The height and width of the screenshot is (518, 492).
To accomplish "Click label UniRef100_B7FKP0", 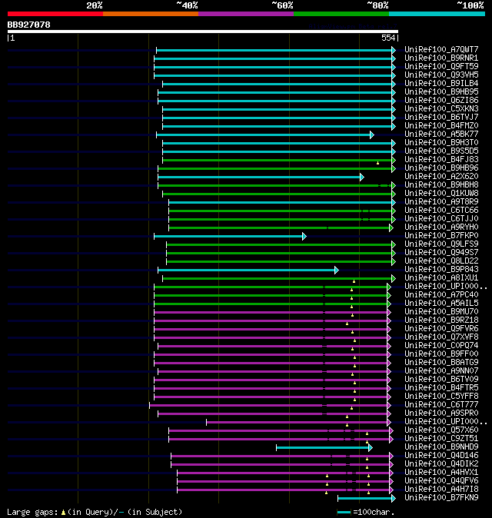I will point(441,235).
